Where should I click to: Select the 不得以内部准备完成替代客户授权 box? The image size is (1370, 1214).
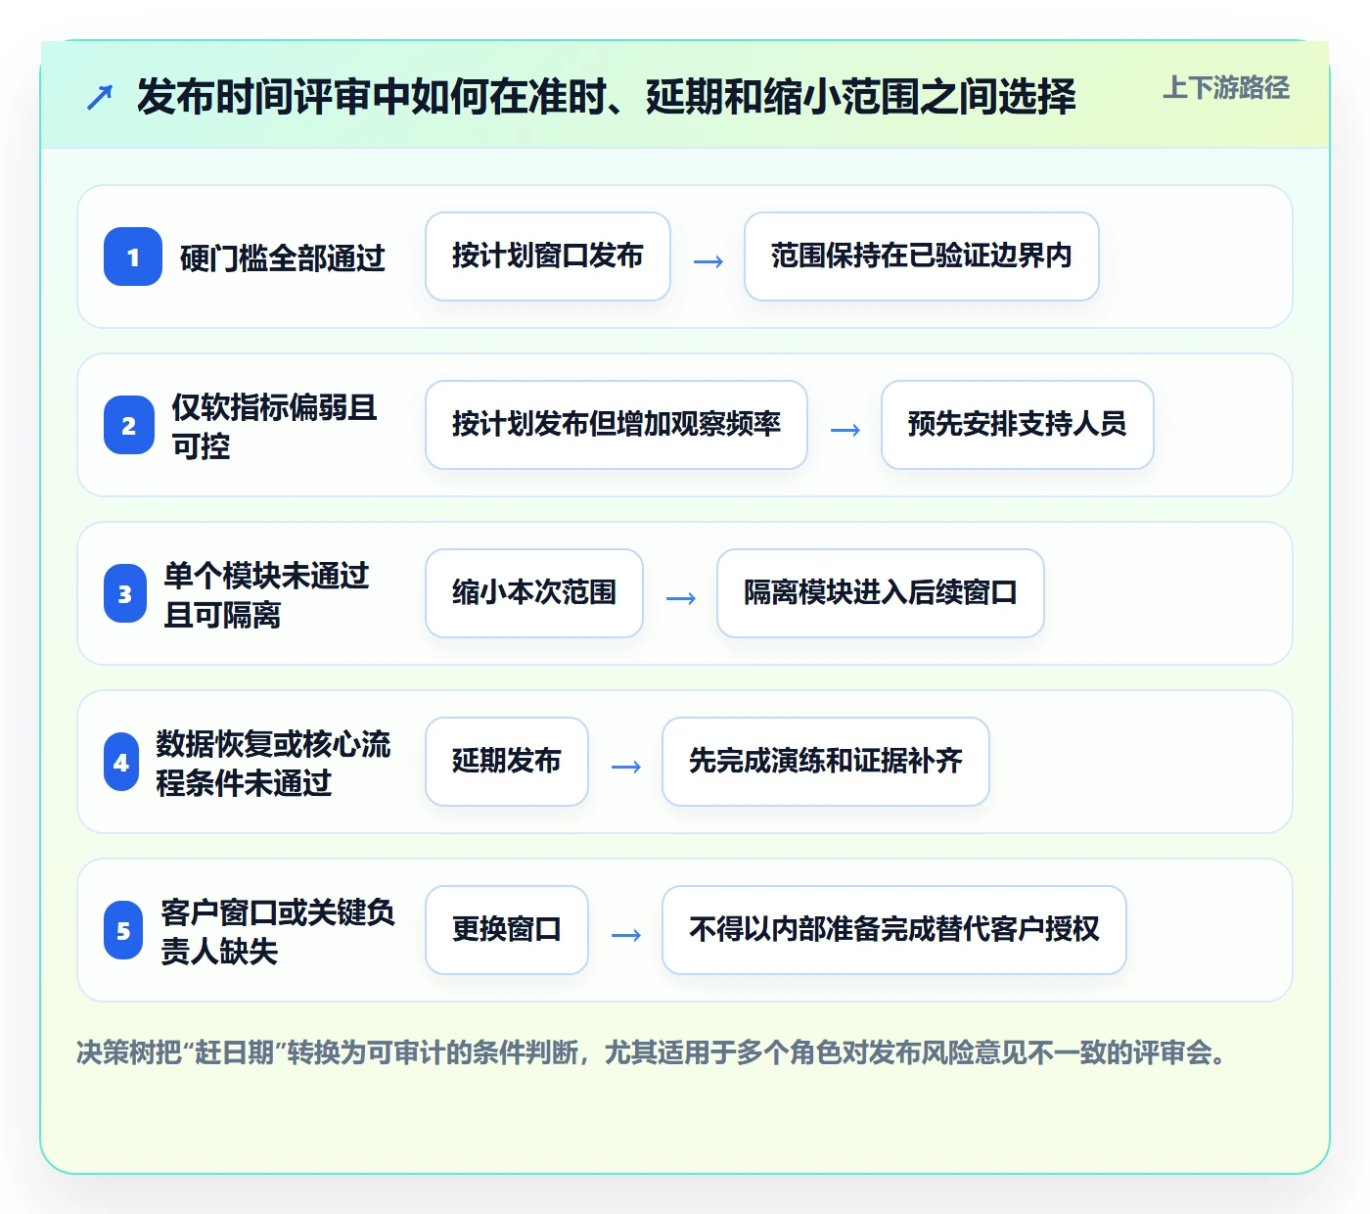click(x=894, y=930)
